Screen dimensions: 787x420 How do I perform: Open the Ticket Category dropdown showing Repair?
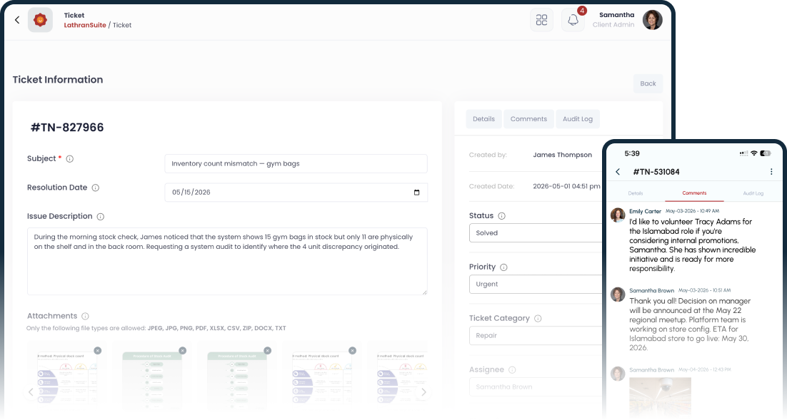[535, 336]
